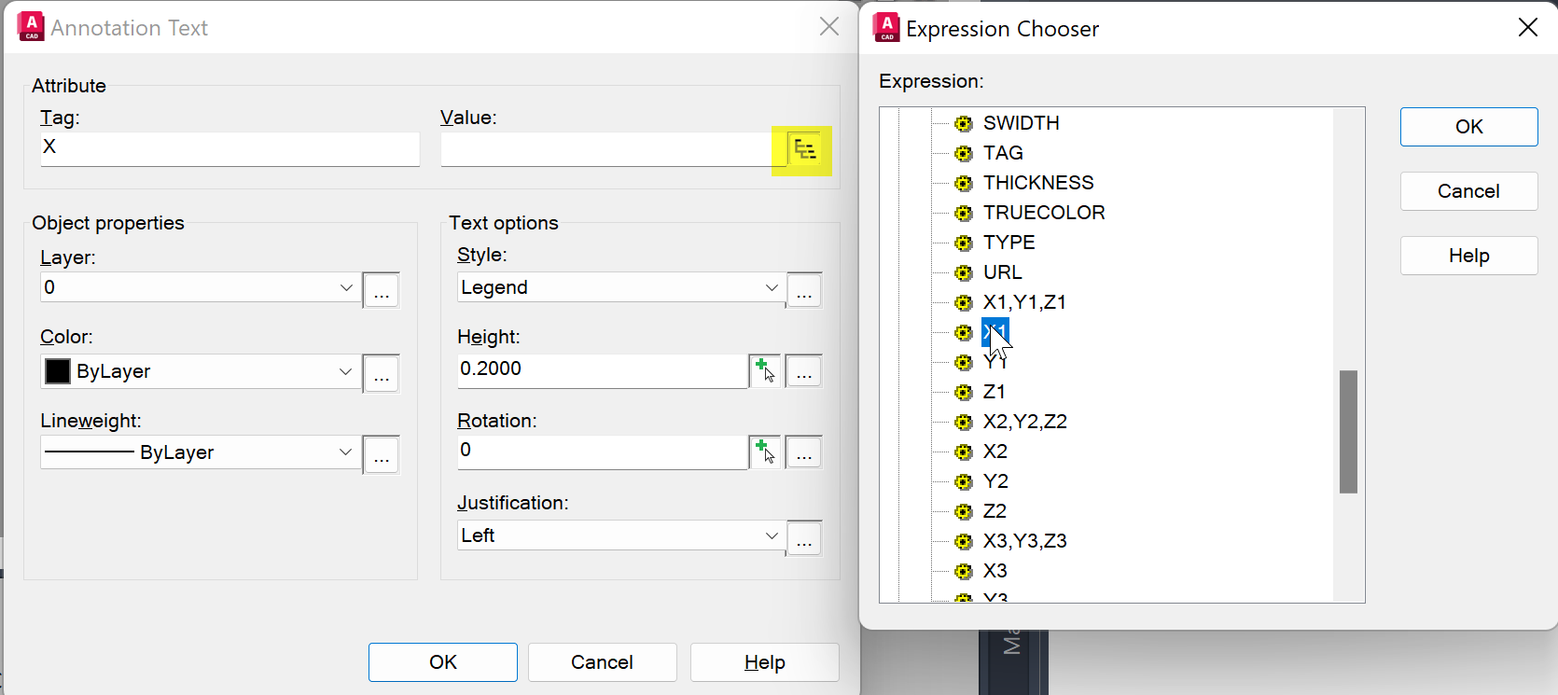This screenshot has height=695, width=1558.
Task: Click Cancel in the Annotation Text dialog
Action: pyautogui.click(x=602, y=662)
